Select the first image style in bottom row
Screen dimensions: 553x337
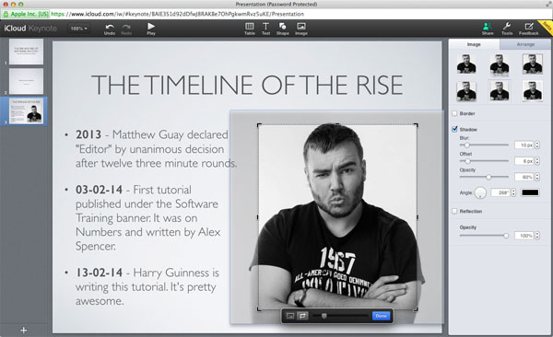click(x=466, y=91)
